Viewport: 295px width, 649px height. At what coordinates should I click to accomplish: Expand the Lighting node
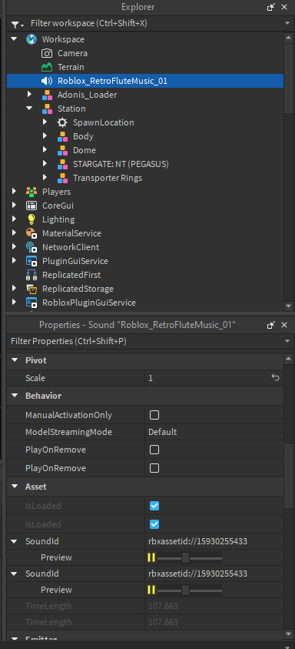[14, 219]
